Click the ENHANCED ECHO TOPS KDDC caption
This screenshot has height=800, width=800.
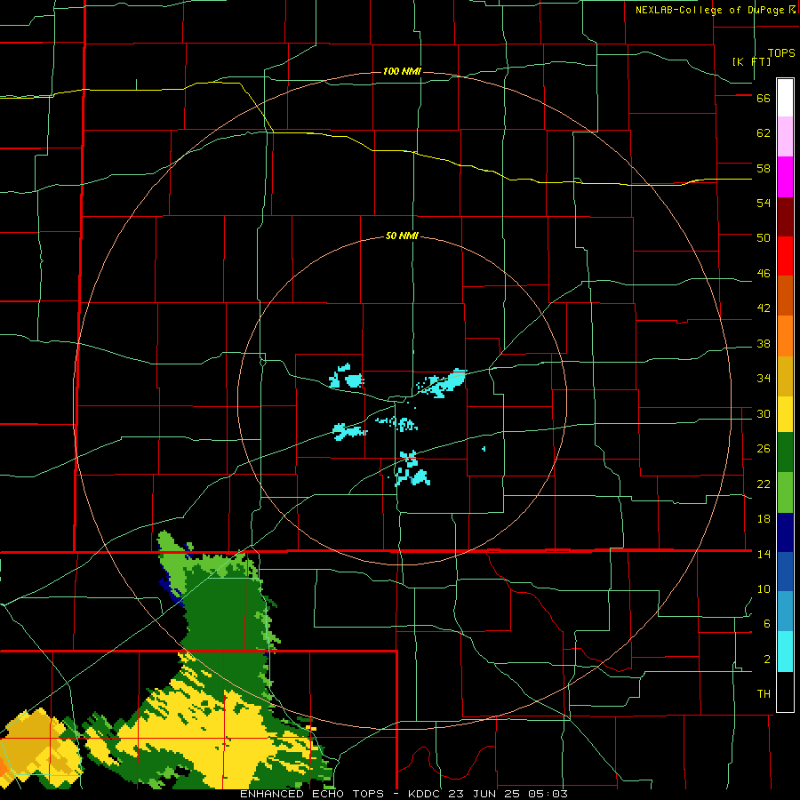coord(404,794)
